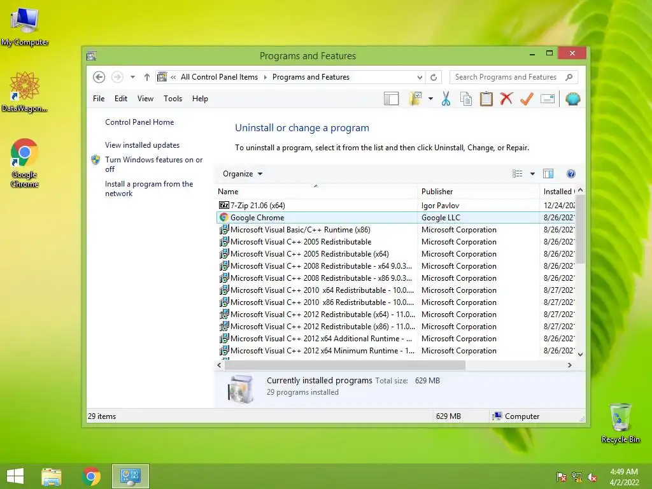
Task: Click the Cut scissors toolbar icon
Action: click(x=446, y=99)
